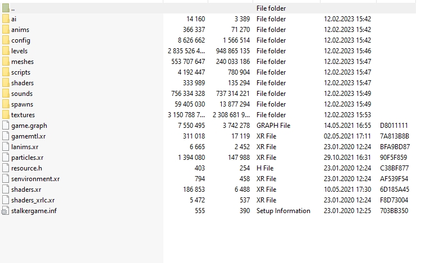Screen dimensions: 444x263
Task: Click the meshes folder name
Action: coord(22,62)
